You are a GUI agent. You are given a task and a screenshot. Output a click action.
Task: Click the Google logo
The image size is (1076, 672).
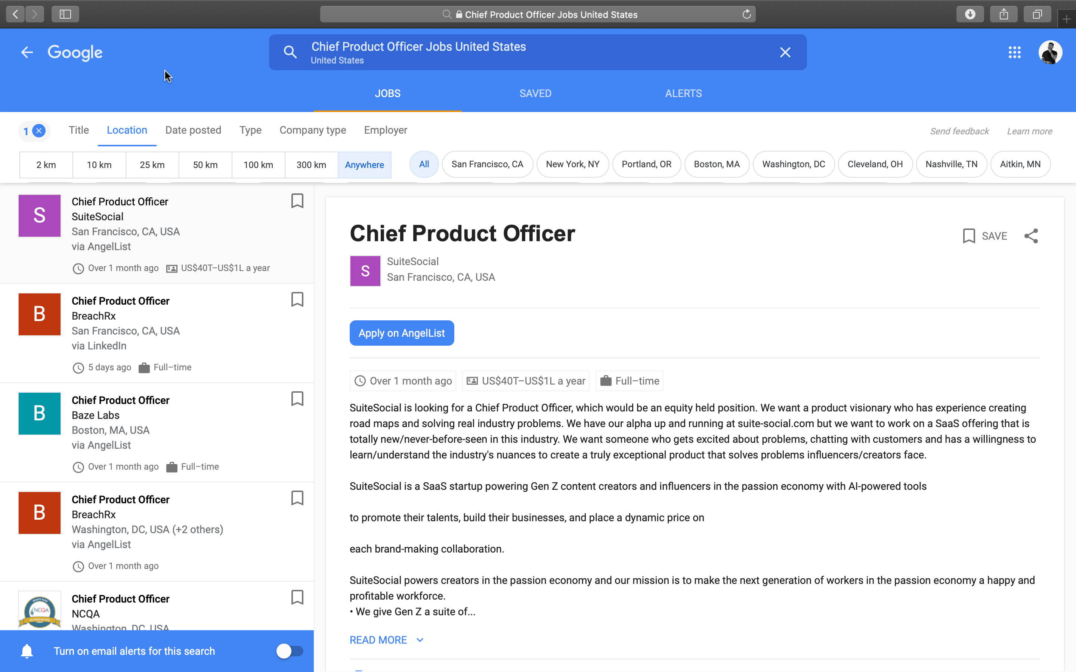click(x=75, y=52)
